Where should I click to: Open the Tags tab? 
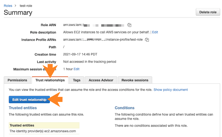pyautogui.click(x=77, y=80)
